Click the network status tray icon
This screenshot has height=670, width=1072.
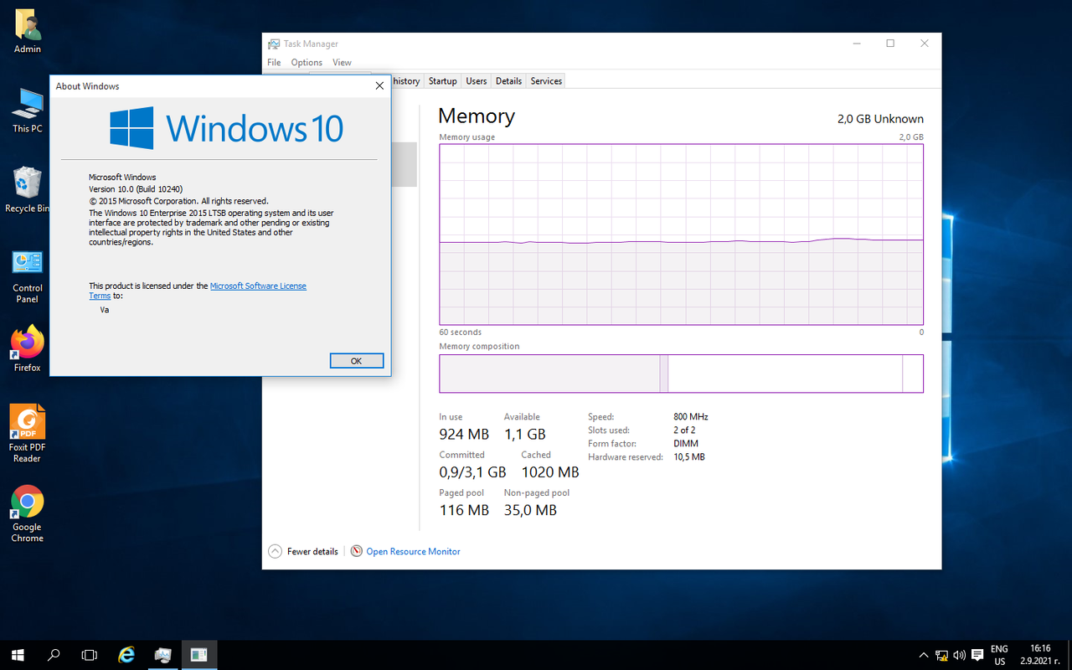pos(941,655)
